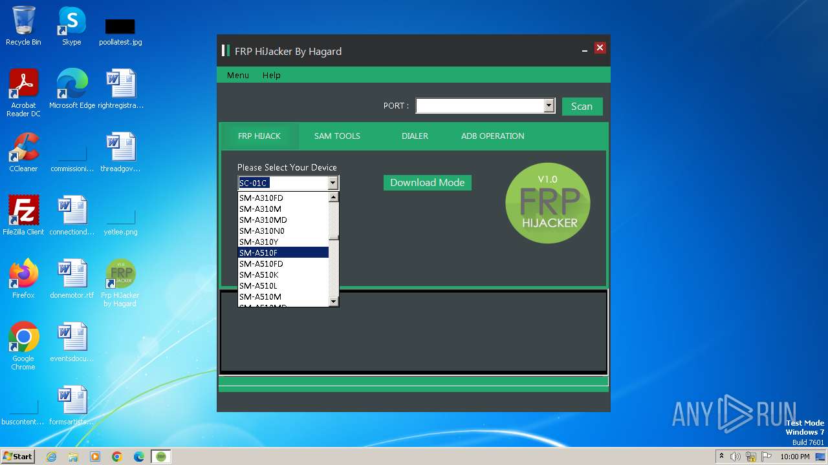Screen dimensions: 828x465
Task: Select highlighted SM-A510F device entry
Action: [283, 253]
